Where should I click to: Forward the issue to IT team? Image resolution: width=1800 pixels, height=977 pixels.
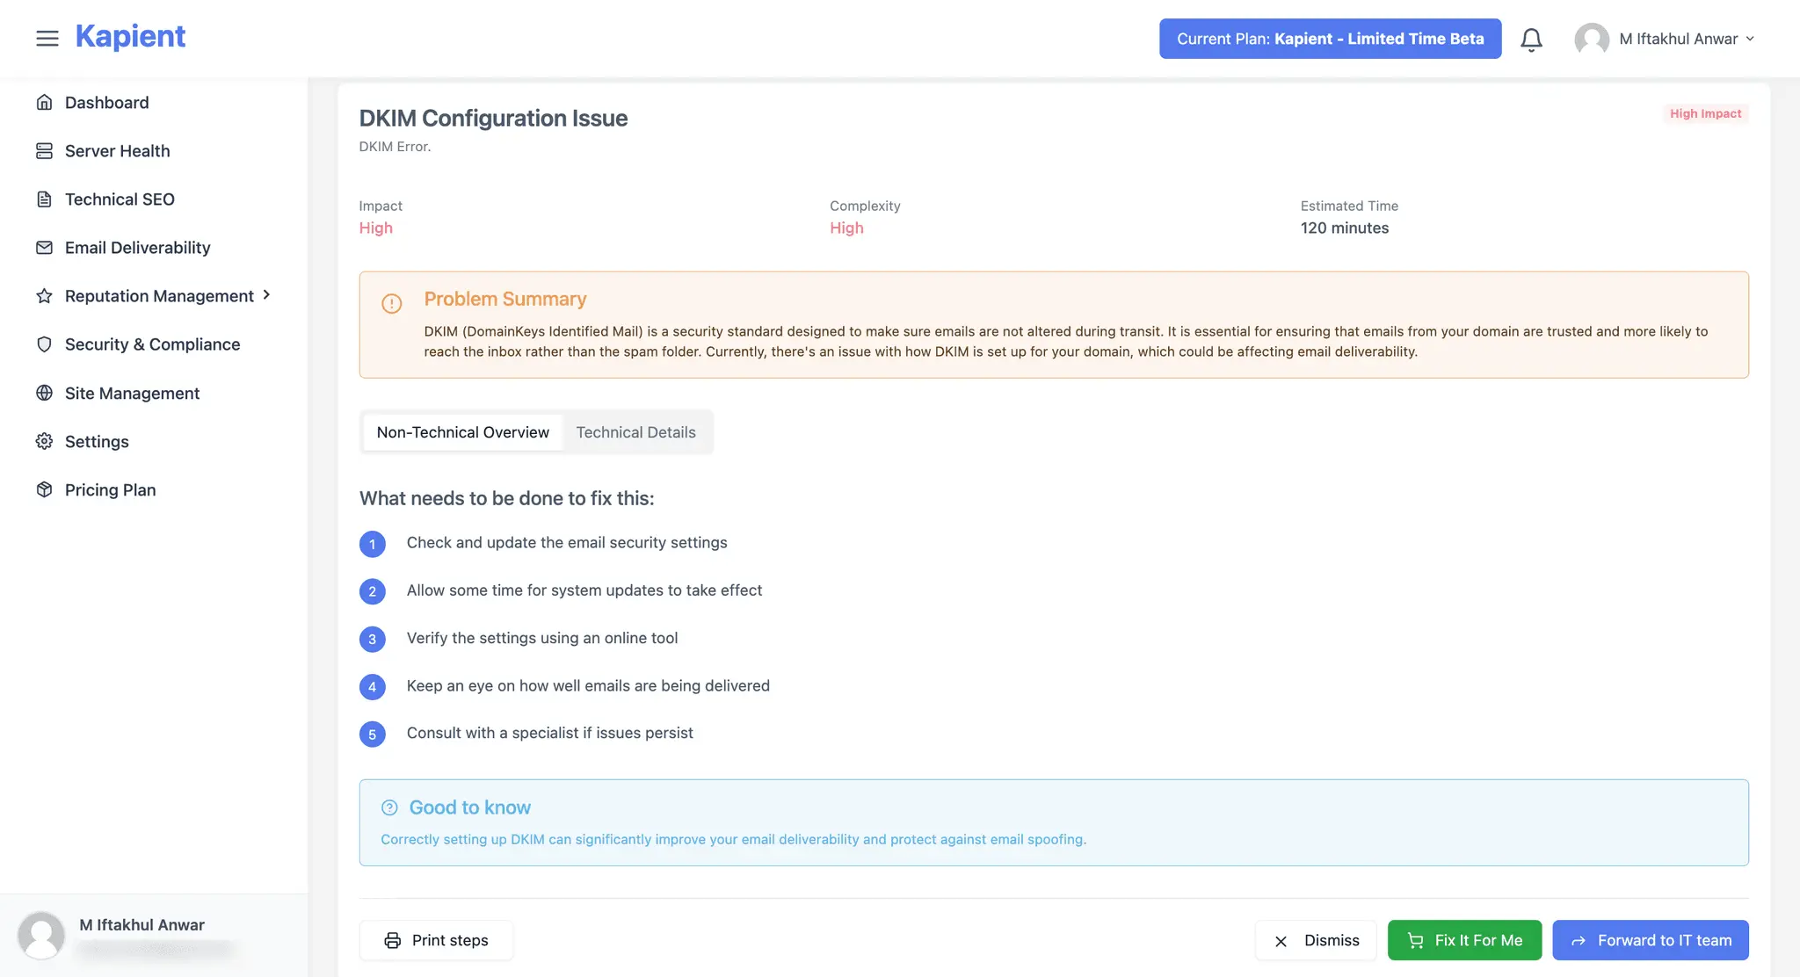point(1651,940)
